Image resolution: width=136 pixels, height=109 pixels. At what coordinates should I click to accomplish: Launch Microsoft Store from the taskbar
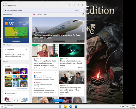(76, 107)
